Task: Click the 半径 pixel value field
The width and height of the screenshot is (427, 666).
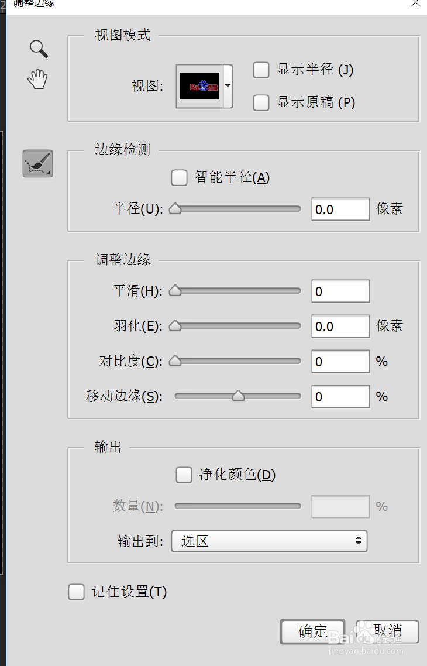Action: click(x=340, y=210)
